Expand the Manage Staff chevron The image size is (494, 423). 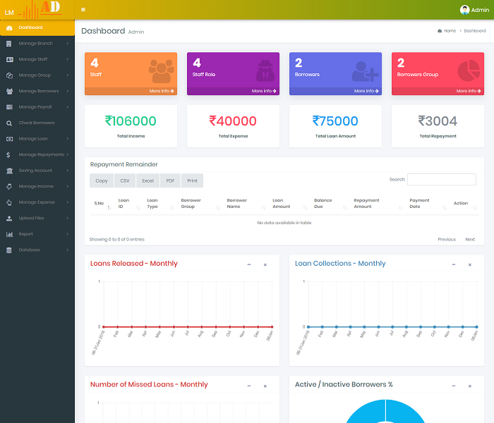68,59
